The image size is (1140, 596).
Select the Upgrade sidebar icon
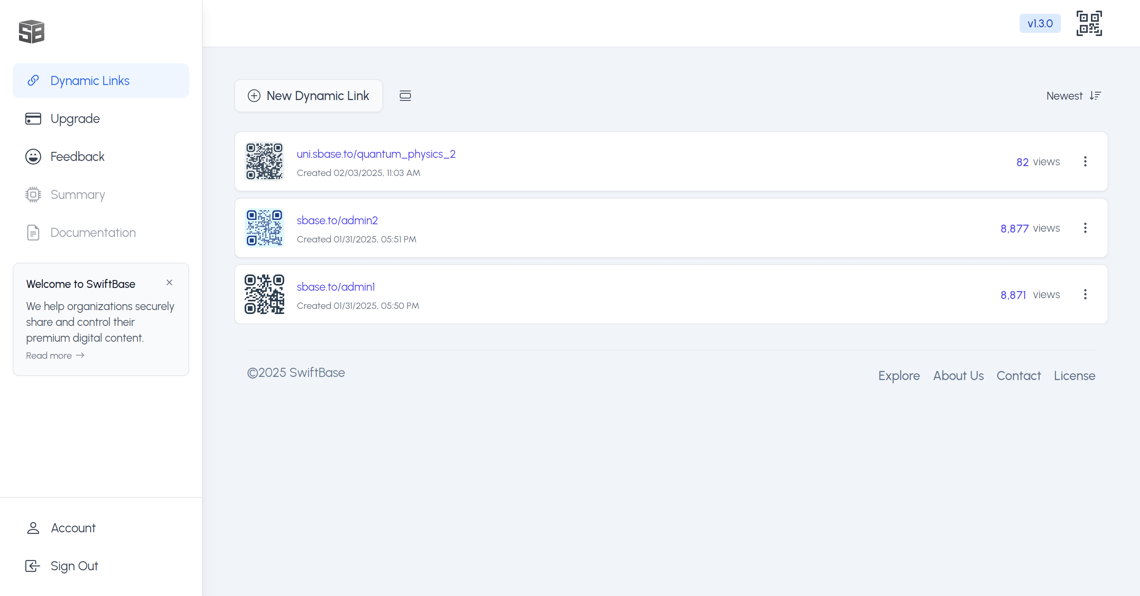33,119
